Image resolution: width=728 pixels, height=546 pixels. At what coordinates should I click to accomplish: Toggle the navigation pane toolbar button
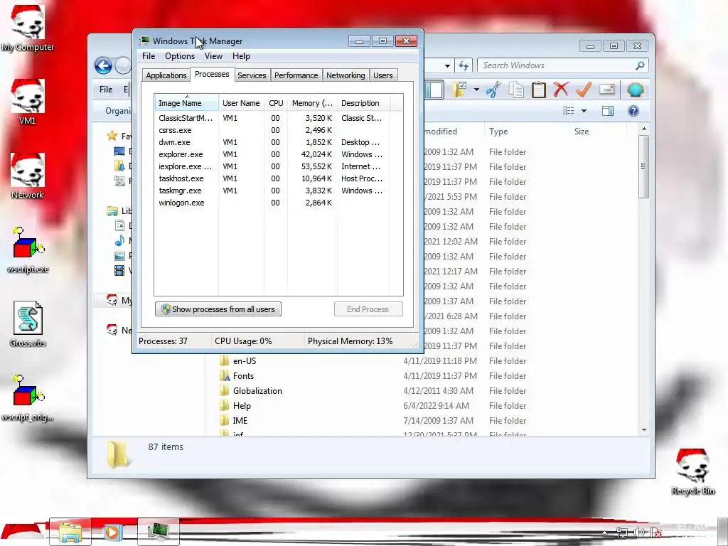(434, 90)
